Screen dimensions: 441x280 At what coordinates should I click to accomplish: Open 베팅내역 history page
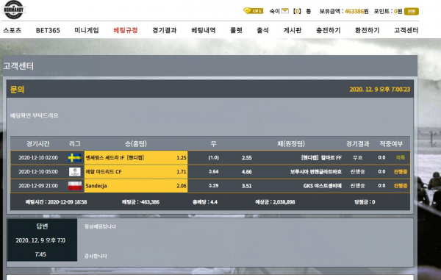tap(204, 30)
